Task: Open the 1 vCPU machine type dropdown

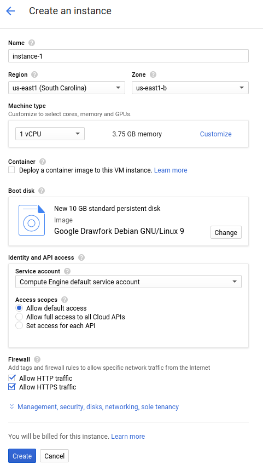Action: pyautogui.click(x=50, y=134)
